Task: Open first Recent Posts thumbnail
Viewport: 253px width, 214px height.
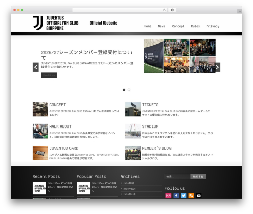Action: click(39, 188)
